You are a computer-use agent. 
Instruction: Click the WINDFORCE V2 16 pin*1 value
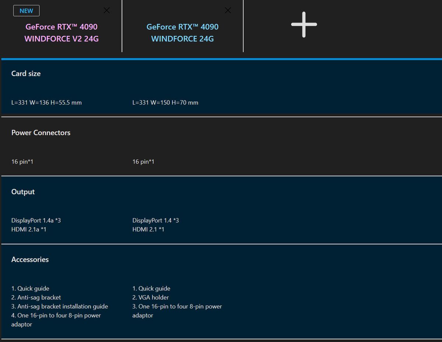(x=22, y=162)
